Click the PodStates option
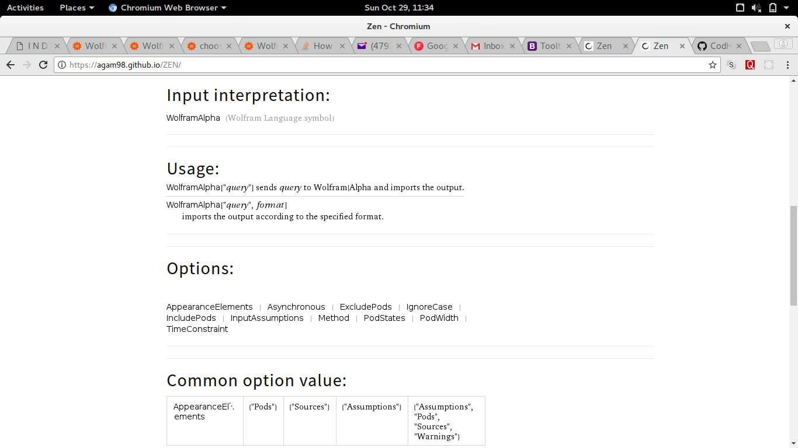Image resolution: width=798 pixels, height=448 pixels. coord(384,318)
